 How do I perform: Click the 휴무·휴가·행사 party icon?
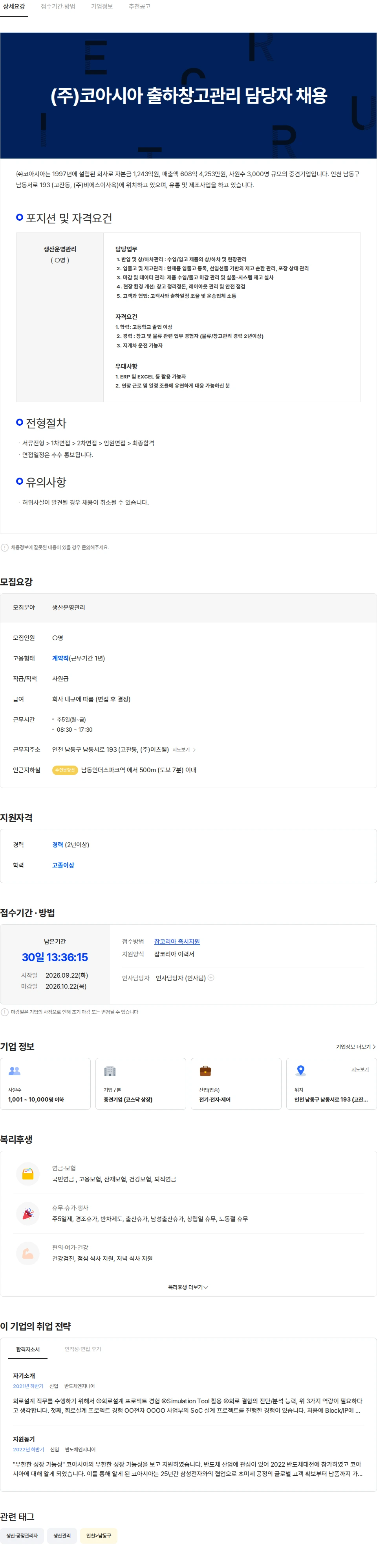[x=28, y=1213]
